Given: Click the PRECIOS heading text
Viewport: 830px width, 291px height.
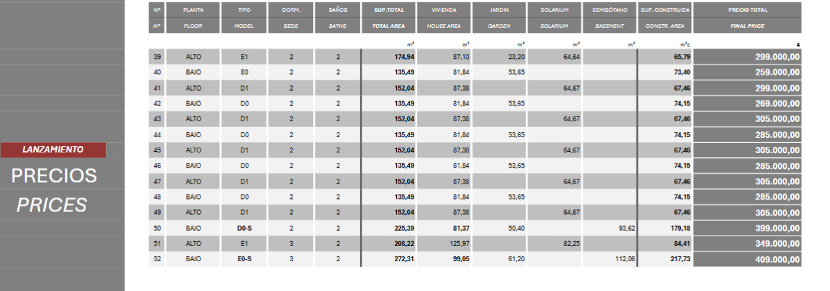Looking at the screenshot, I should point(54,176).
